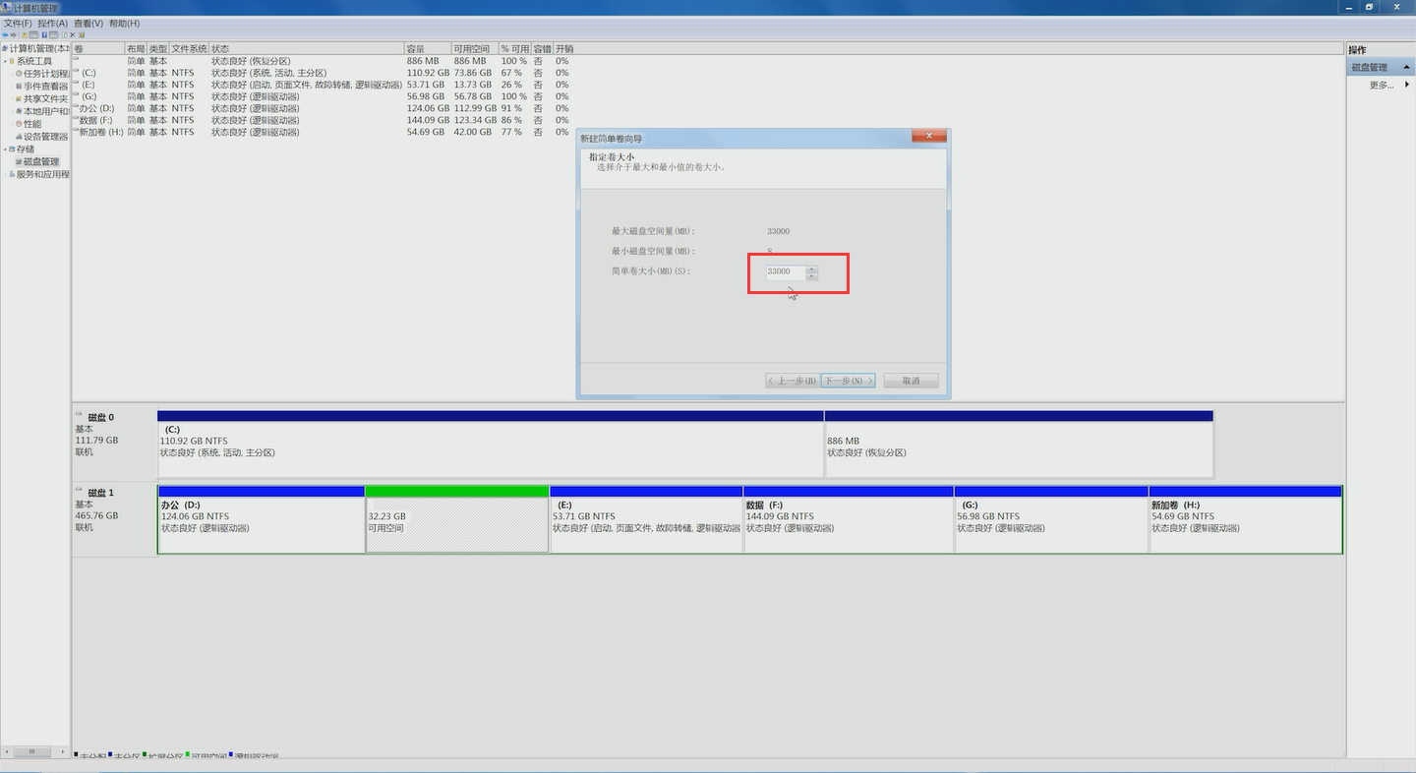
Task: Select the (G:) volume row in list
Action: 322,96
